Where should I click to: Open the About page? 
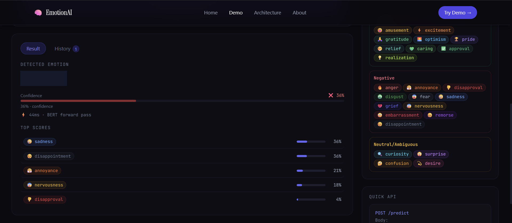pyautogui.click(x=299, y=13)
